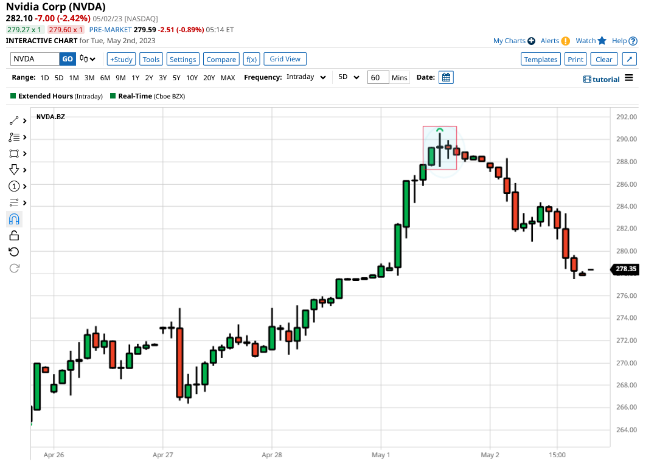The image size is (657, 470).
Task: Toggle the magnet snap tool
Action: (x=13, y=219)
